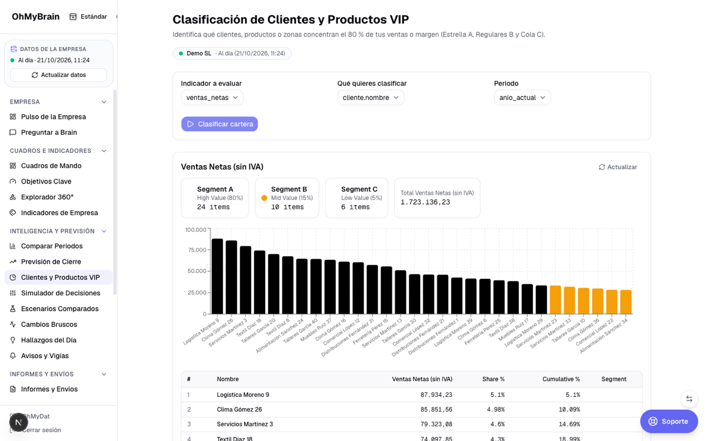
Task: Click the Indicadores de Empresa tag icon
Action: (13, 213)
